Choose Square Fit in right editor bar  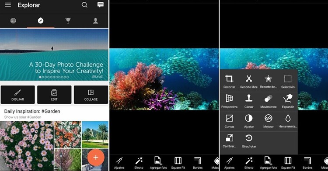[288, 163]
